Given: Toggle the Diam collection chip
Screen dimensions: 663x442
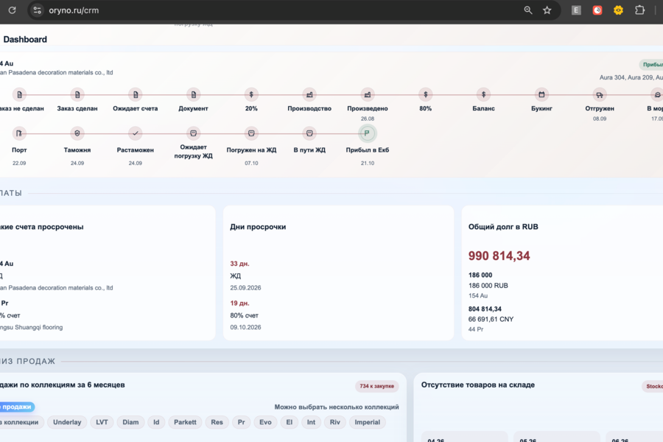Looking at the screenshot, I should pyautogui.click(x=130, y=422).
